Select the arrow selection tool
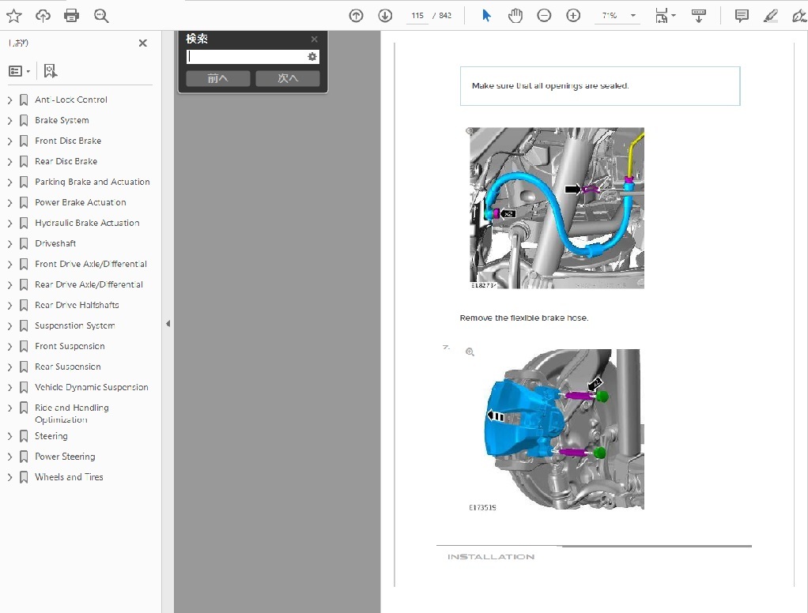 (x=486, y=16)
